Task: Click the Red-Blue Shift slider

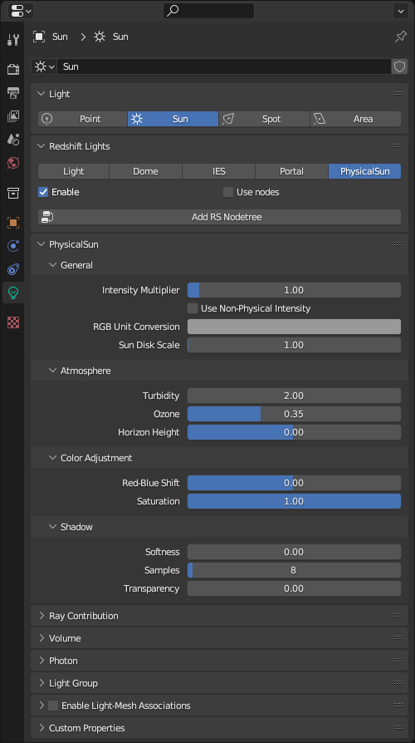Action: 294,483
